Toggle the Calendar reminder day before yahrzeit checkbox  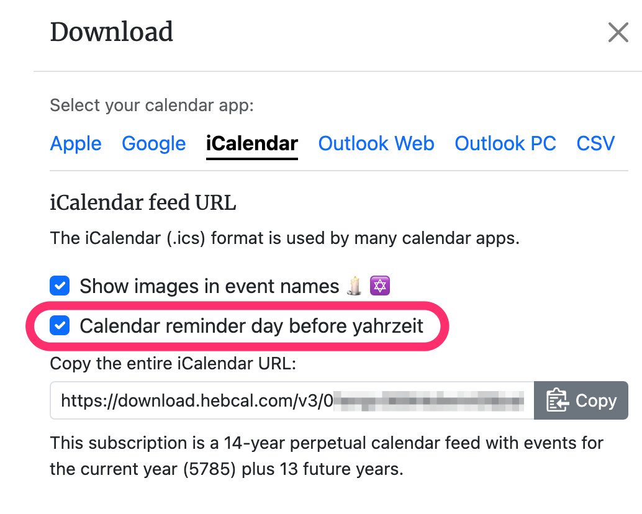60,325
